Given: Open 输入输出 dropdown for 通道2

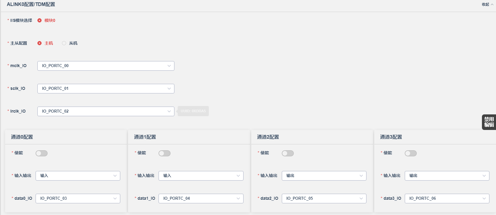Looking at the screenshot, I should click(x=324, y=176).
